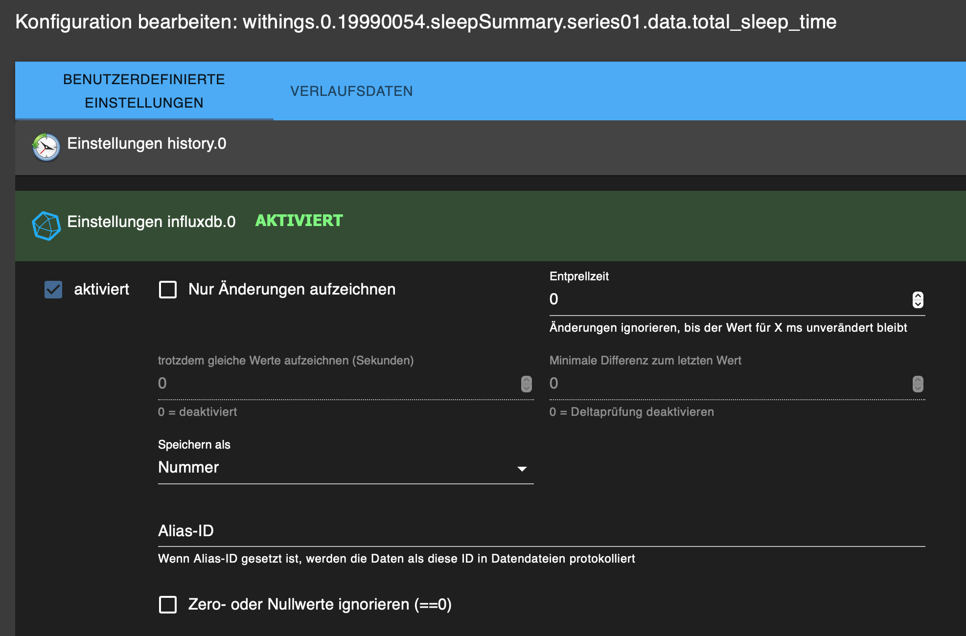Click the 'Änderungen ignorieren, bis der Wert' hint
The image size is (966, 636).
728,328
